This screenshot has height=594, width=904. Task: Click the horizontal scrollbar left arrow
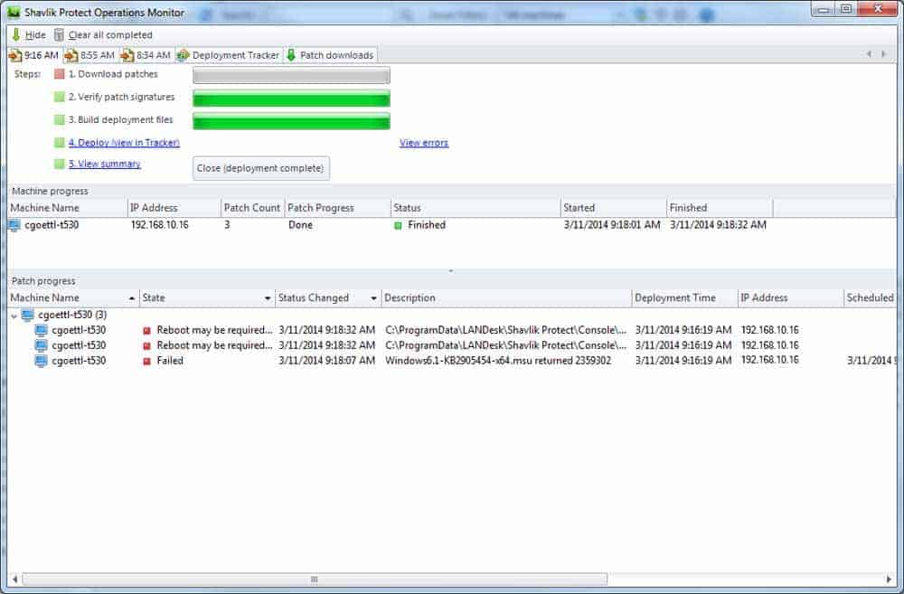click(15, 579)
